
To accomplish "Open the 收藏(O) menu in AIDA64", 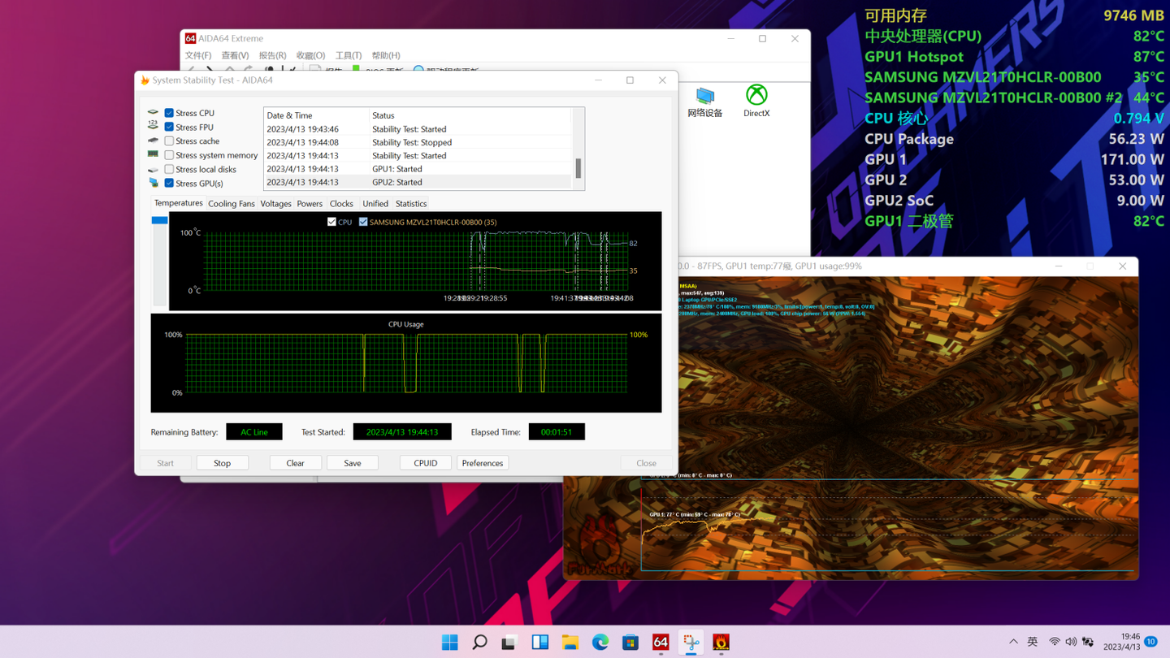I will pos(310,55).
